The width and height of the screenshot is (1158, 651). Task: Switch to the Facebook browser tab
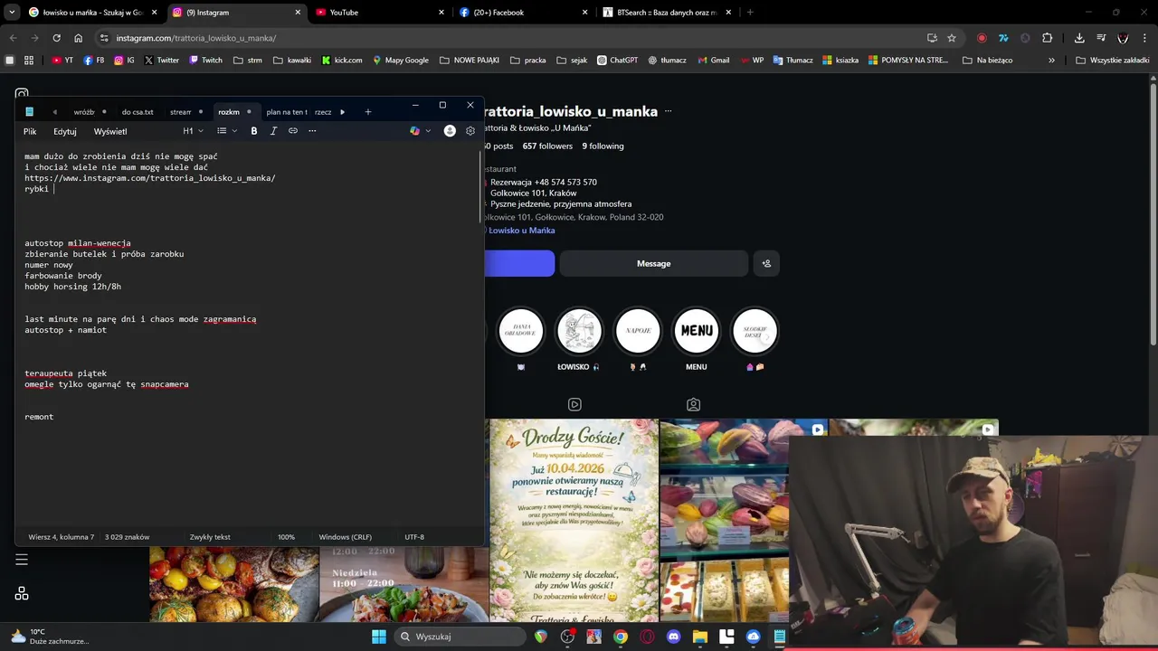click(x=522, y=13)
